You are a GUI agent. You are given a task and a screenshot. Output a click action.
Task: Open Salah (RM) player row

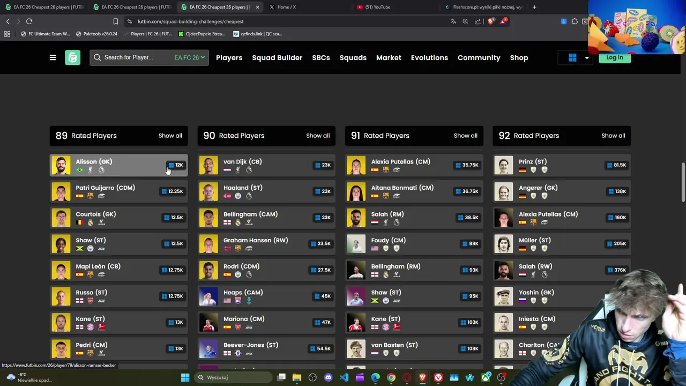coord(414,218)
